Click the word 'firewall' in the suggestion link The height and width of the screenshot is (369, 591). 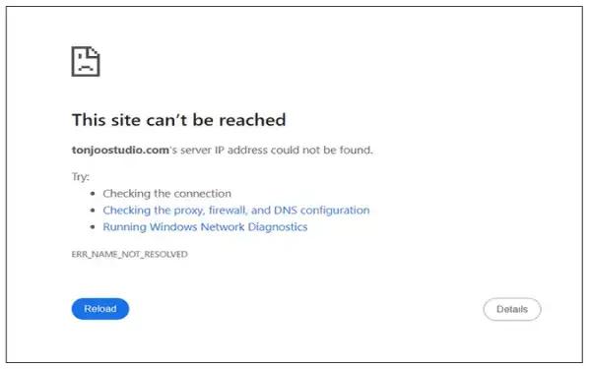point(228,211)
